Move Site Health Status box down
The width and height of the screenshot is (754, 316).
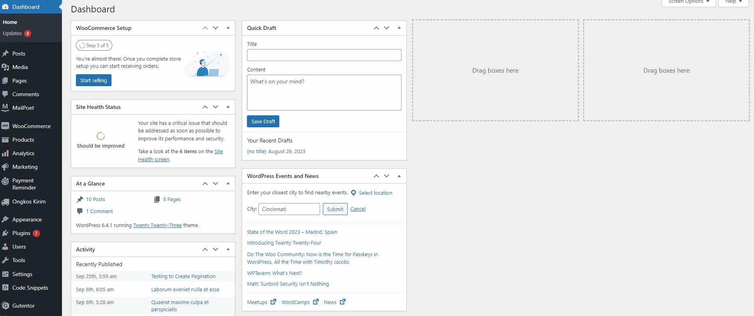[216, 107]
